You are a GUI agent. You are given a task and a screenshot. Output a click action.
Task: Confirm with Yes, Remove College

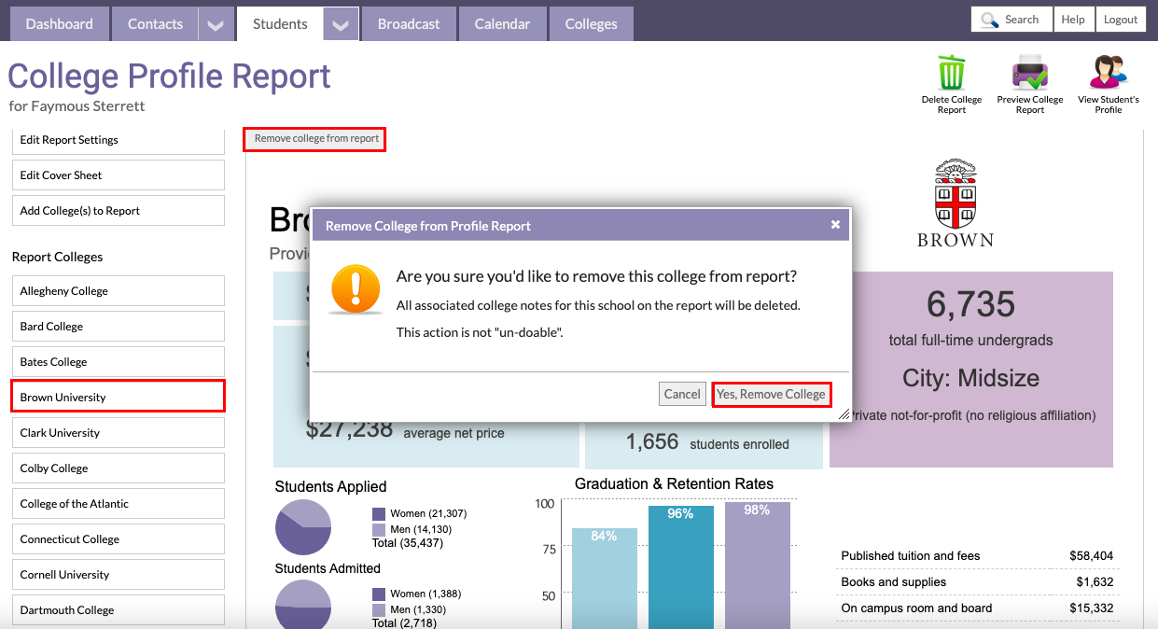tap(771, 394)
